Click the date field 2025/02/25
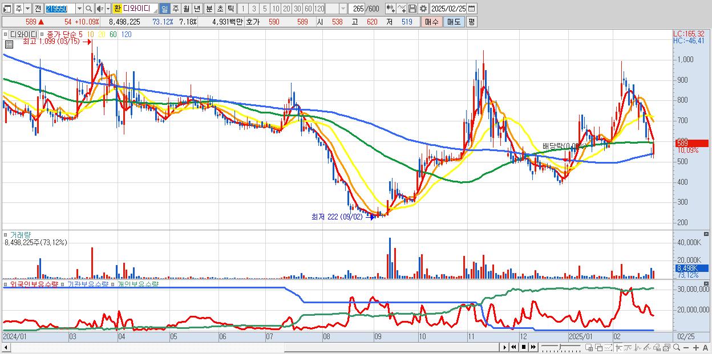Image resolution: width=712 pixels, height=354 pixels. pos(448,9)
